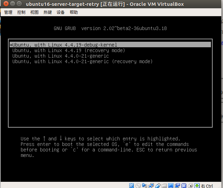Open the 设备 menu
Viewport: 223px width, 188px height.
point(61,12)
